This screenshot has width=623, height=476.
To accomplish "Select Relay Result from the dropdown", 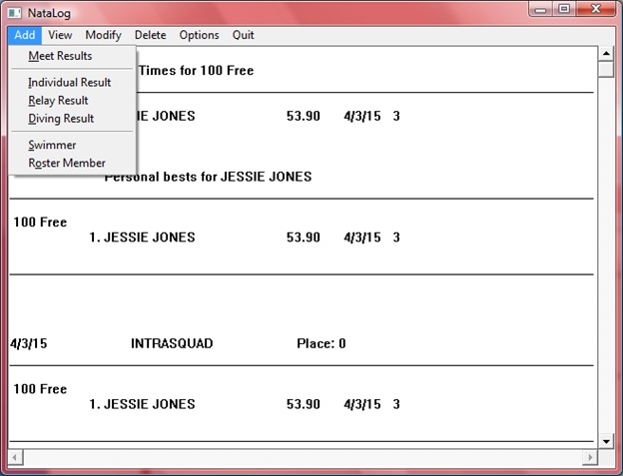I will point(58,101).
